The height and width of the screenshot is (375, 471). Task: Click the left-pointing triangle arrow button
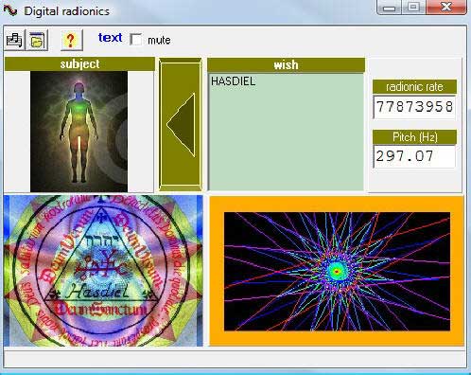point(181,125)
